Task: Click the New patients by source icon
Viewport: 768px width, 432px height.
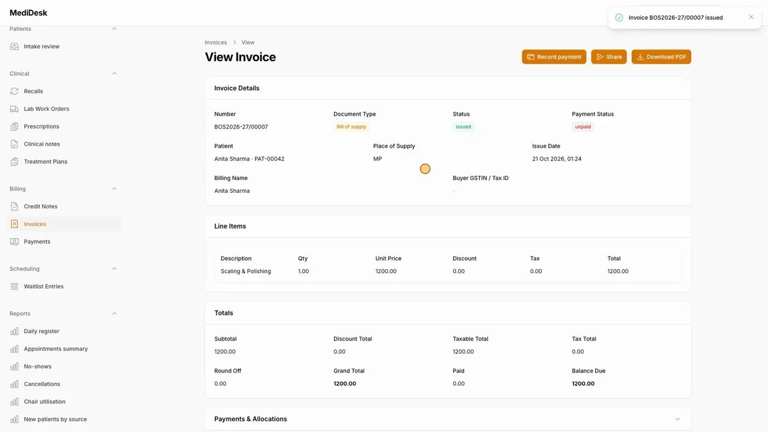Action: tap(14, 419)
